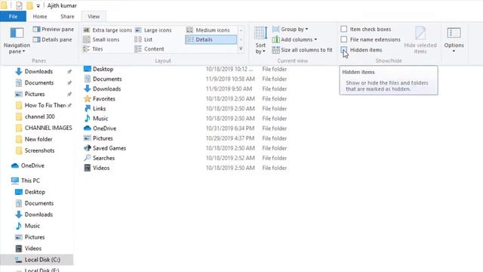Choose the Tiles layout
483x272 pixels.
tap(93, 48)
